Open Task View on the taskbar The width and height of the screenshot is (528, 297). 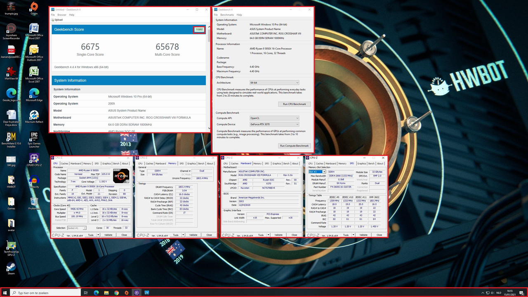(86, 293)
